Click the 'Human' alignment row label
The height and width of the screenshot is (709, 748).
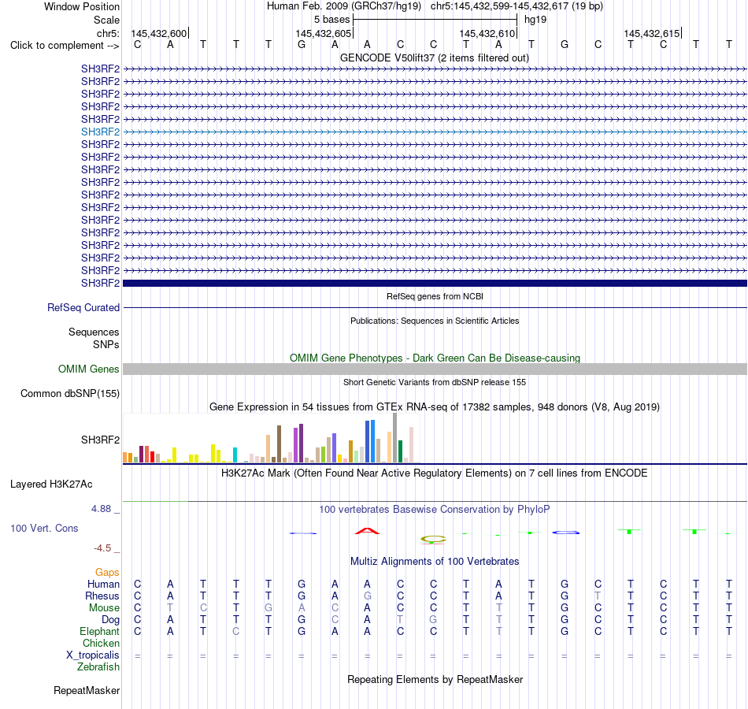coord(103,585)
